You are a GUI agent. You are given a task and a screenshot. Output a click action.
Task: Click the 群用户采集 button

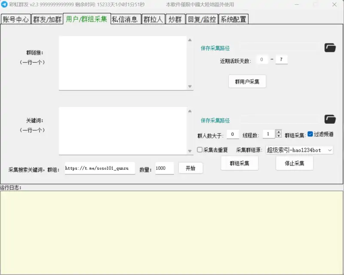(x=247, y=81)
